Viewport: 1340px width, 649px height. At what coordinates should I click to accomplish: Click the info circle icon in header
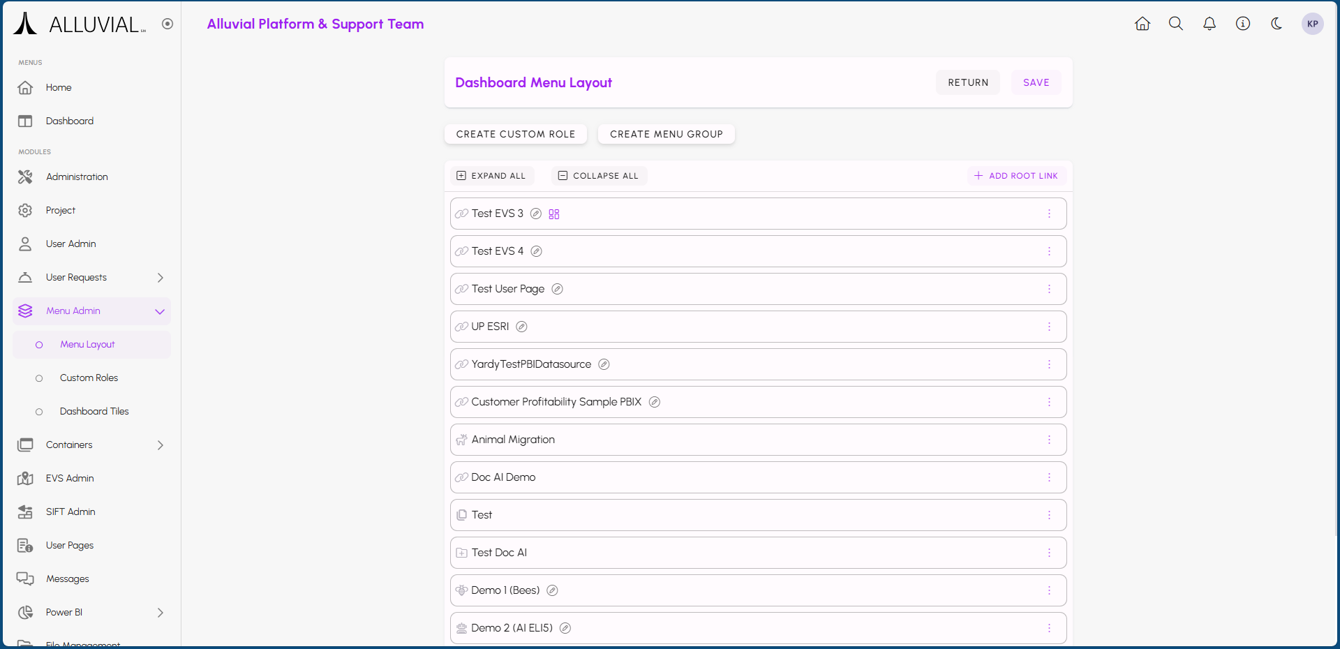[1243, 24]
